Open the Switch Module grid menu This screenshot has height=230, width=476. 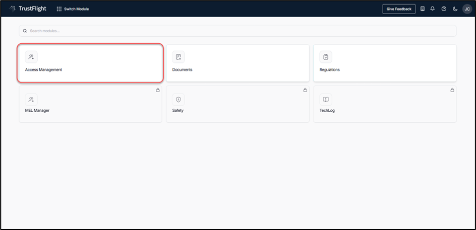(x=73, y=9)
